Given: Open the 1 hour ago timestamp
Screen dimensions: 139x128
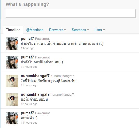Looking at the screenshot, I should 28,48.
